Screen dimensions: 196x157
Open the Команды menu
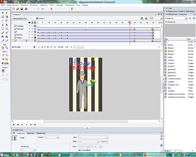59,5
